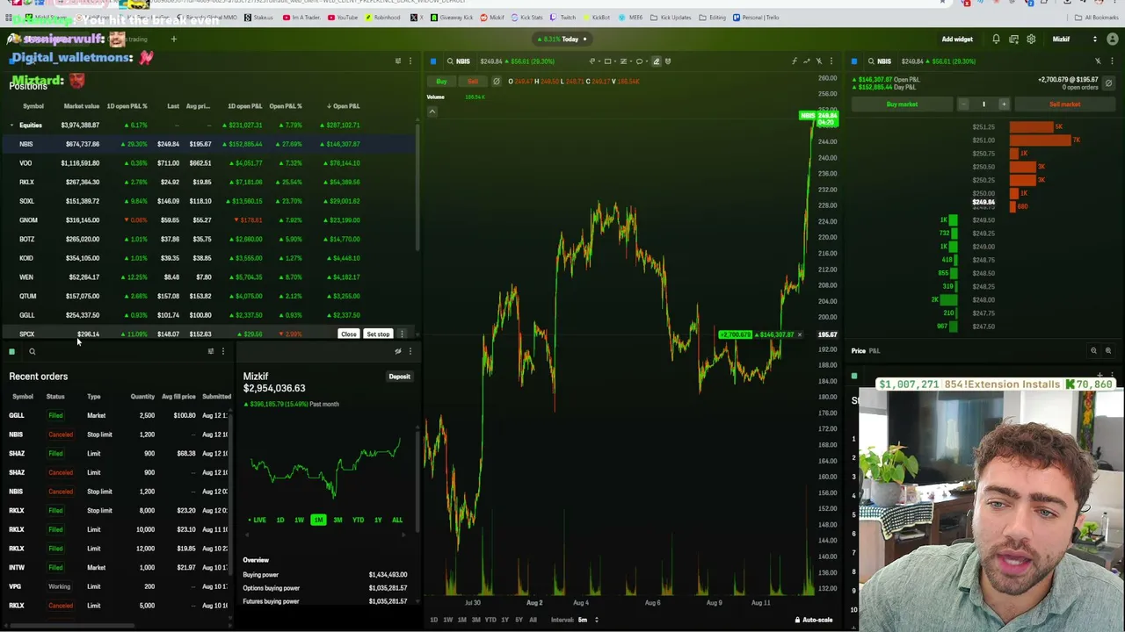Open Recent orders filter settings icon
Viewport: 1125px width, 632px height.
210,352
